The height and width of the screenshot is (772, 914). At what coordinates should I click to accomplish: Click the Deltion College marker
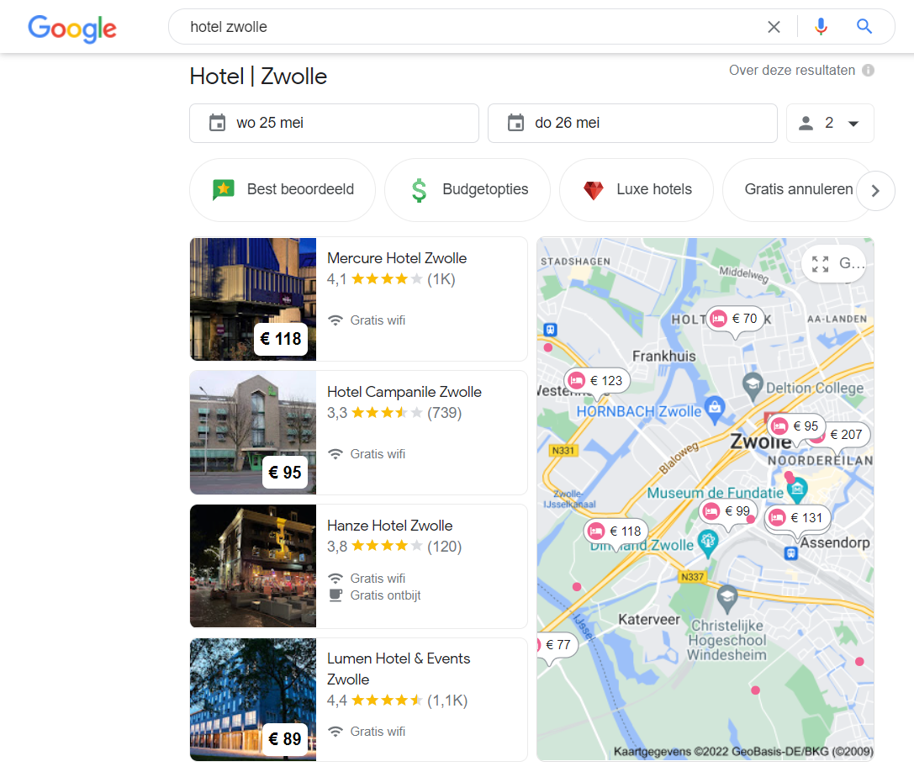(x=753, y=385)
